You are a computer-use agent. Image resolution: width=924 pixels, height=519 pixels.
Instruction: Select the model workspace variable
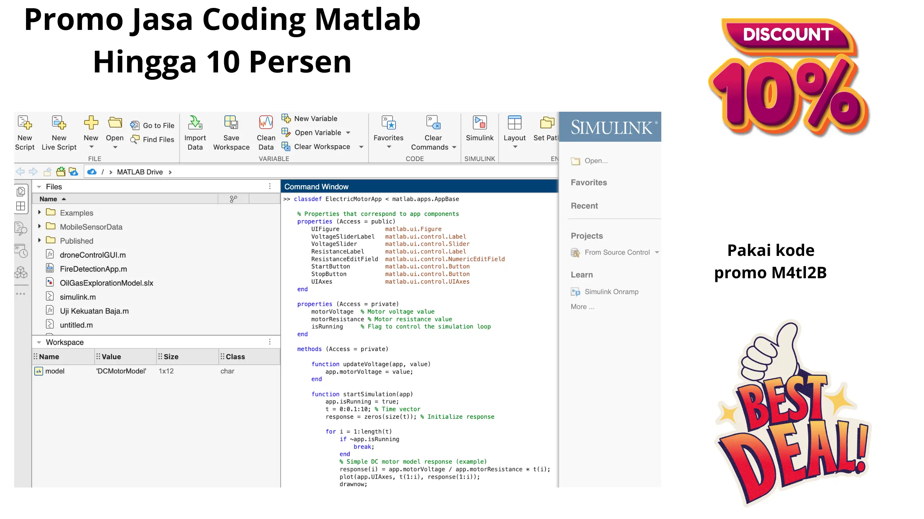click(x=156, y=371)
